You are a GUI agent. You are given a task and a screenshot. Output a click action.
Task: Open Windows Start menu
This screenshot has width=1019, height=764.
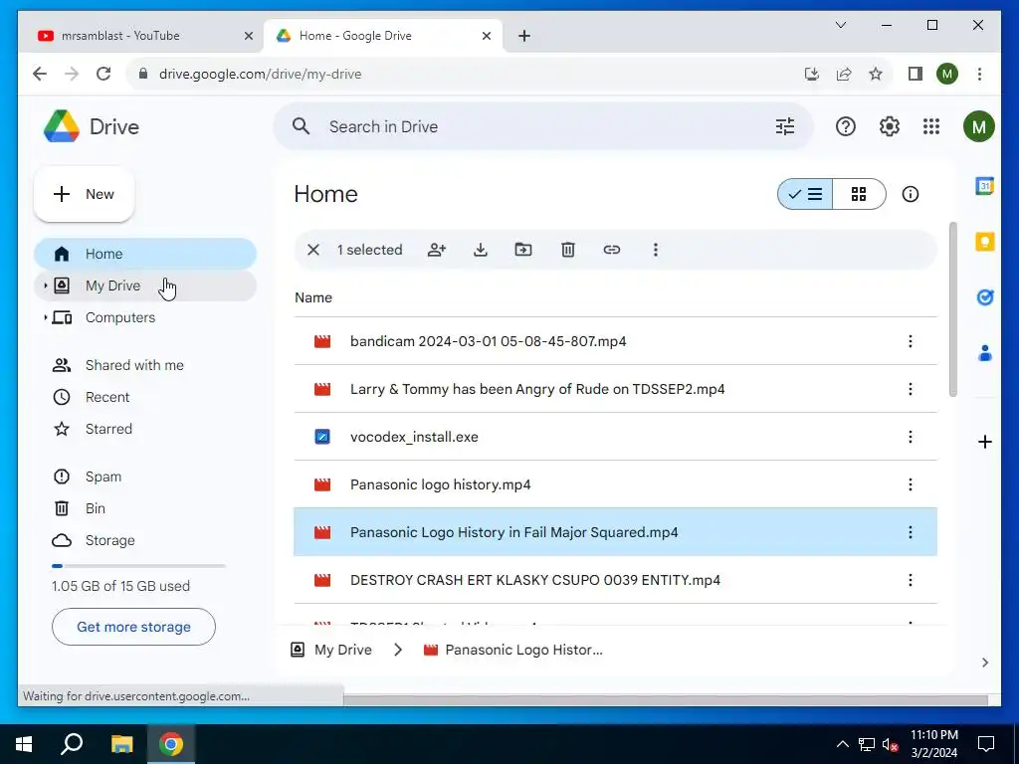click(24, 744)
